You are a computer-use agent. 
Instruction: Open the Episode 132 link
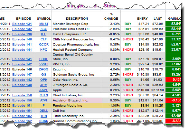click(x=22, y=29)
